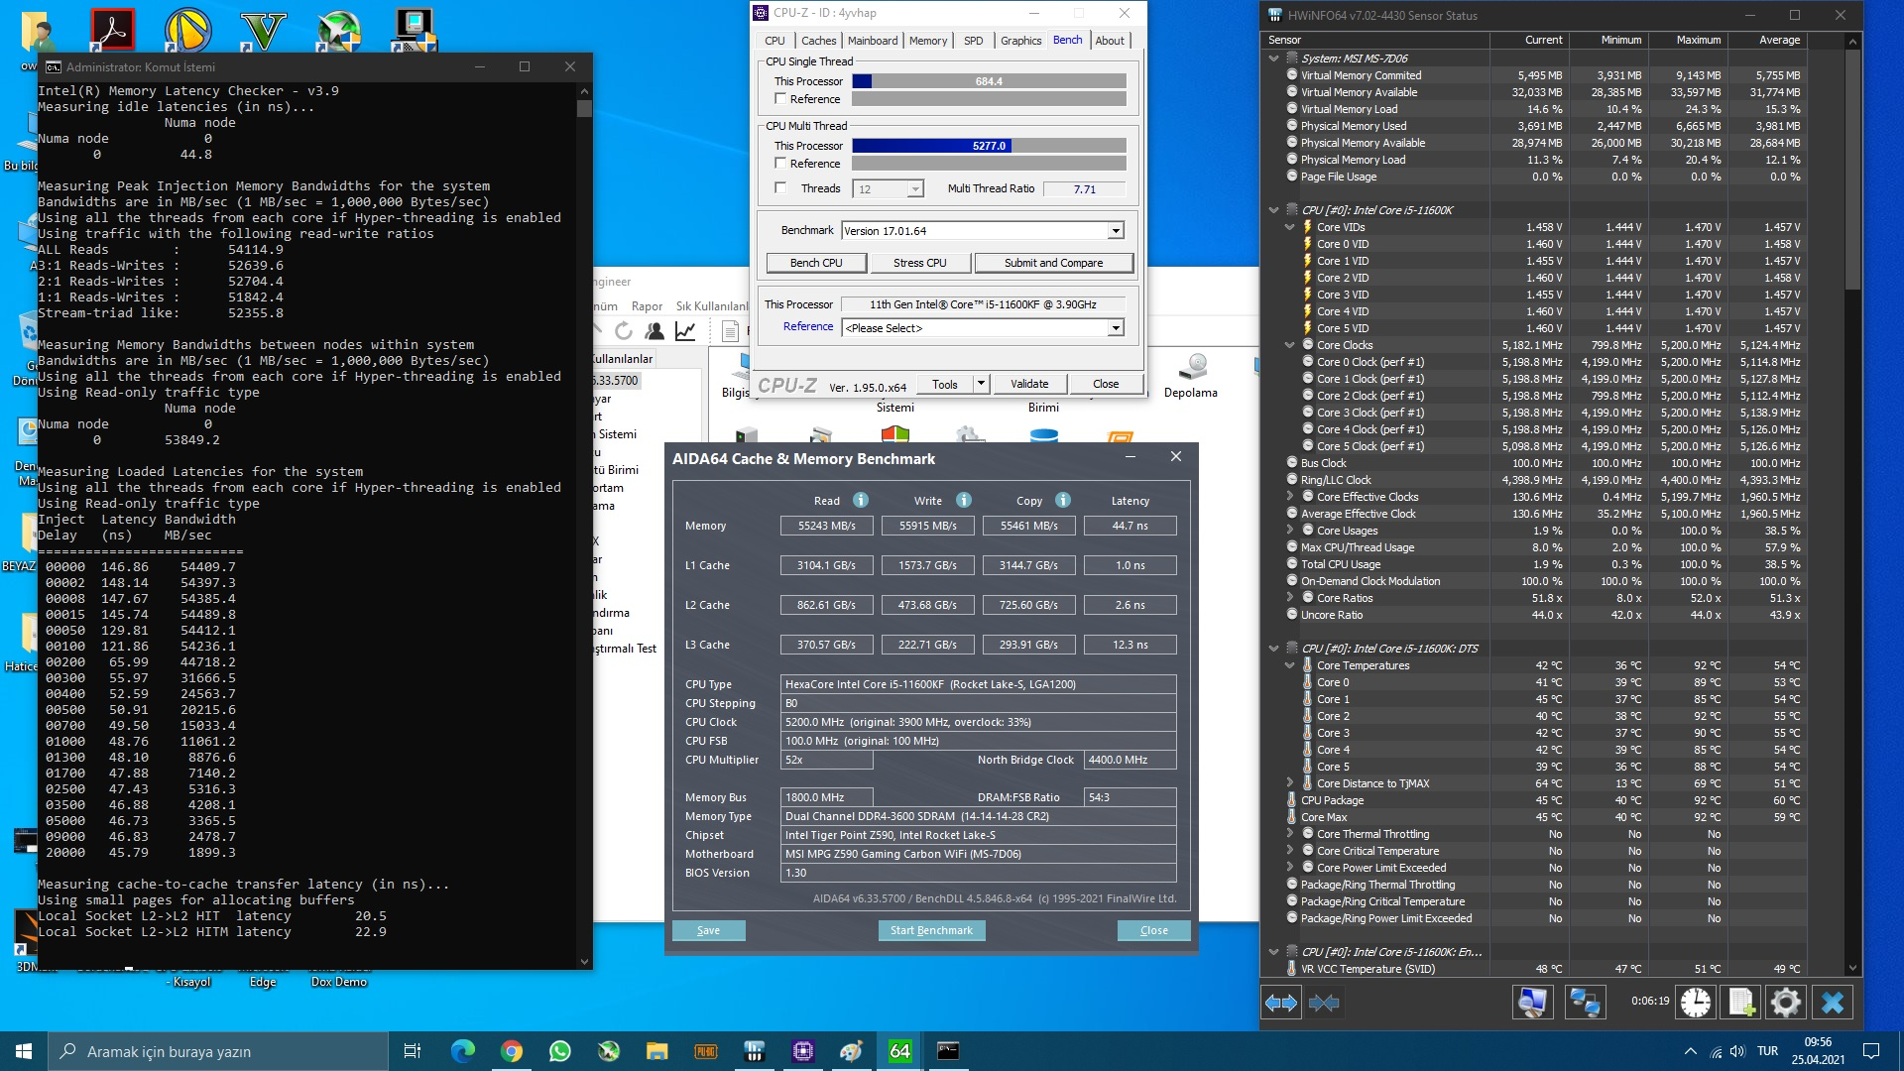Enable multi thread Reference checkbox in CPU-Z

780,164
